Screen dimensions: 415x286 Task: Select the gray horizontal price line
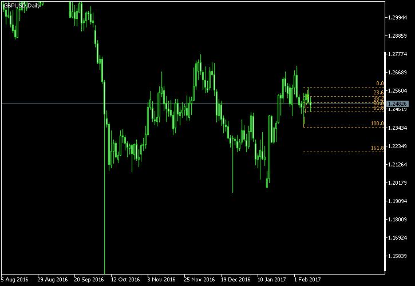point(193,104)
